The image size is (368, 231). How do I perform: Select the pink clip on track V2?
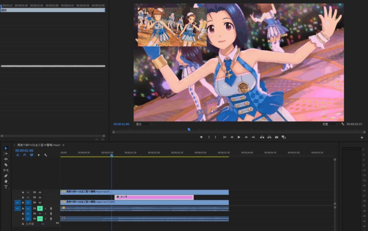(154, 197)
